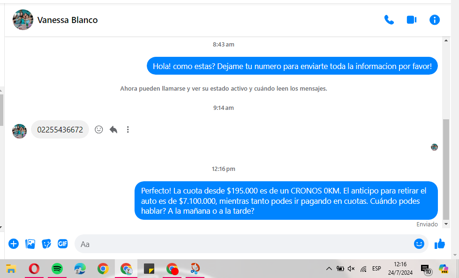The height and width of the screenshot is (278, 459).
Task: Choose a sticker to send
Action: click(x=46, y=244)
